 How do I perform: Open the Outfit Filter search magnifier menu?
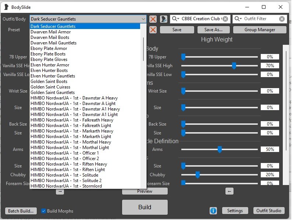[238, 19]
